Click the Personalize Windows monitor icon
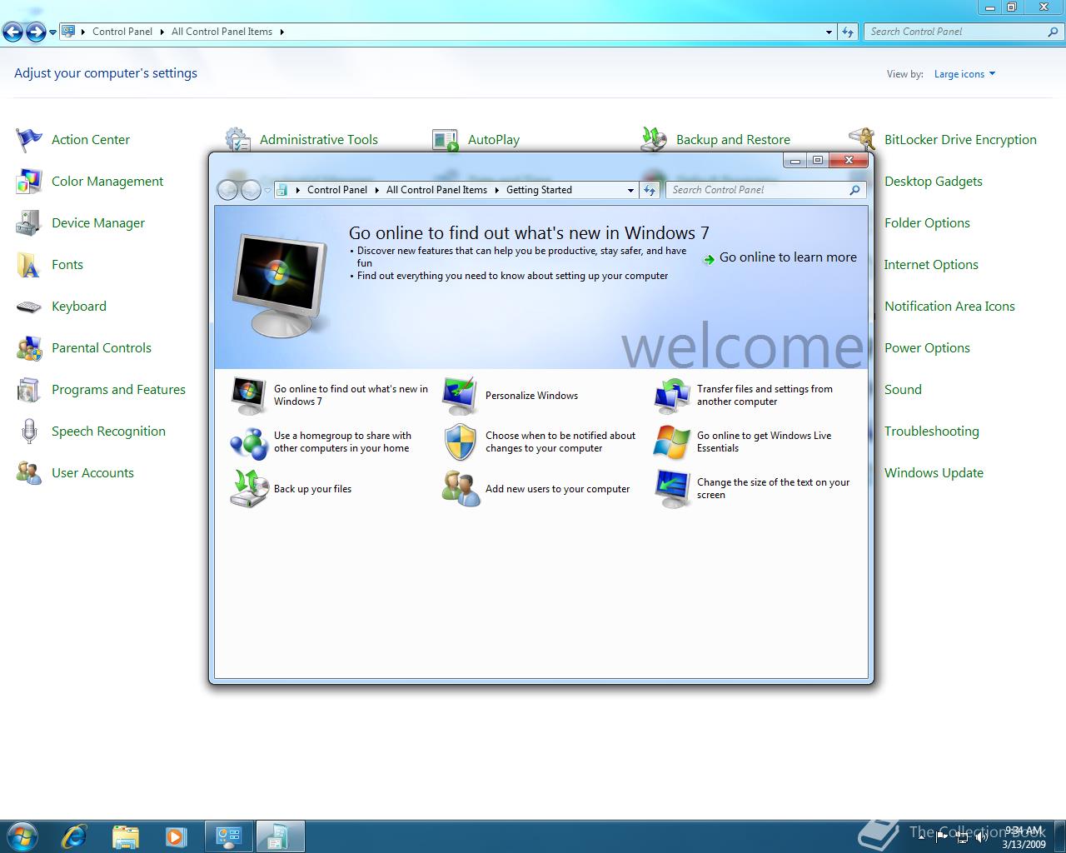Viewport: 1066px width, 853px height. click(460, 396)
